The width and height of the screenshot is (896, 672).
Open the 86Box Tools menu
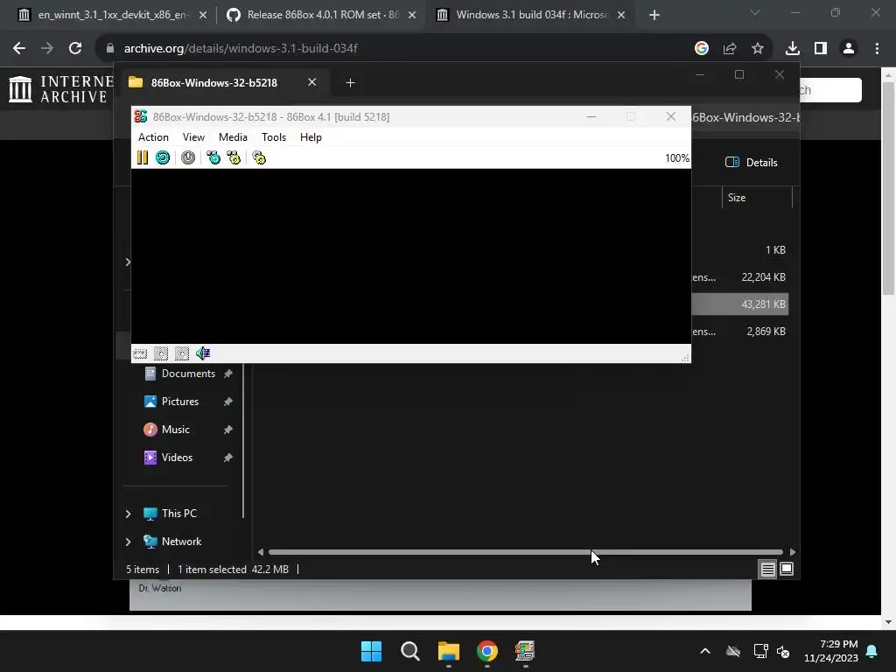coord(274,137)
